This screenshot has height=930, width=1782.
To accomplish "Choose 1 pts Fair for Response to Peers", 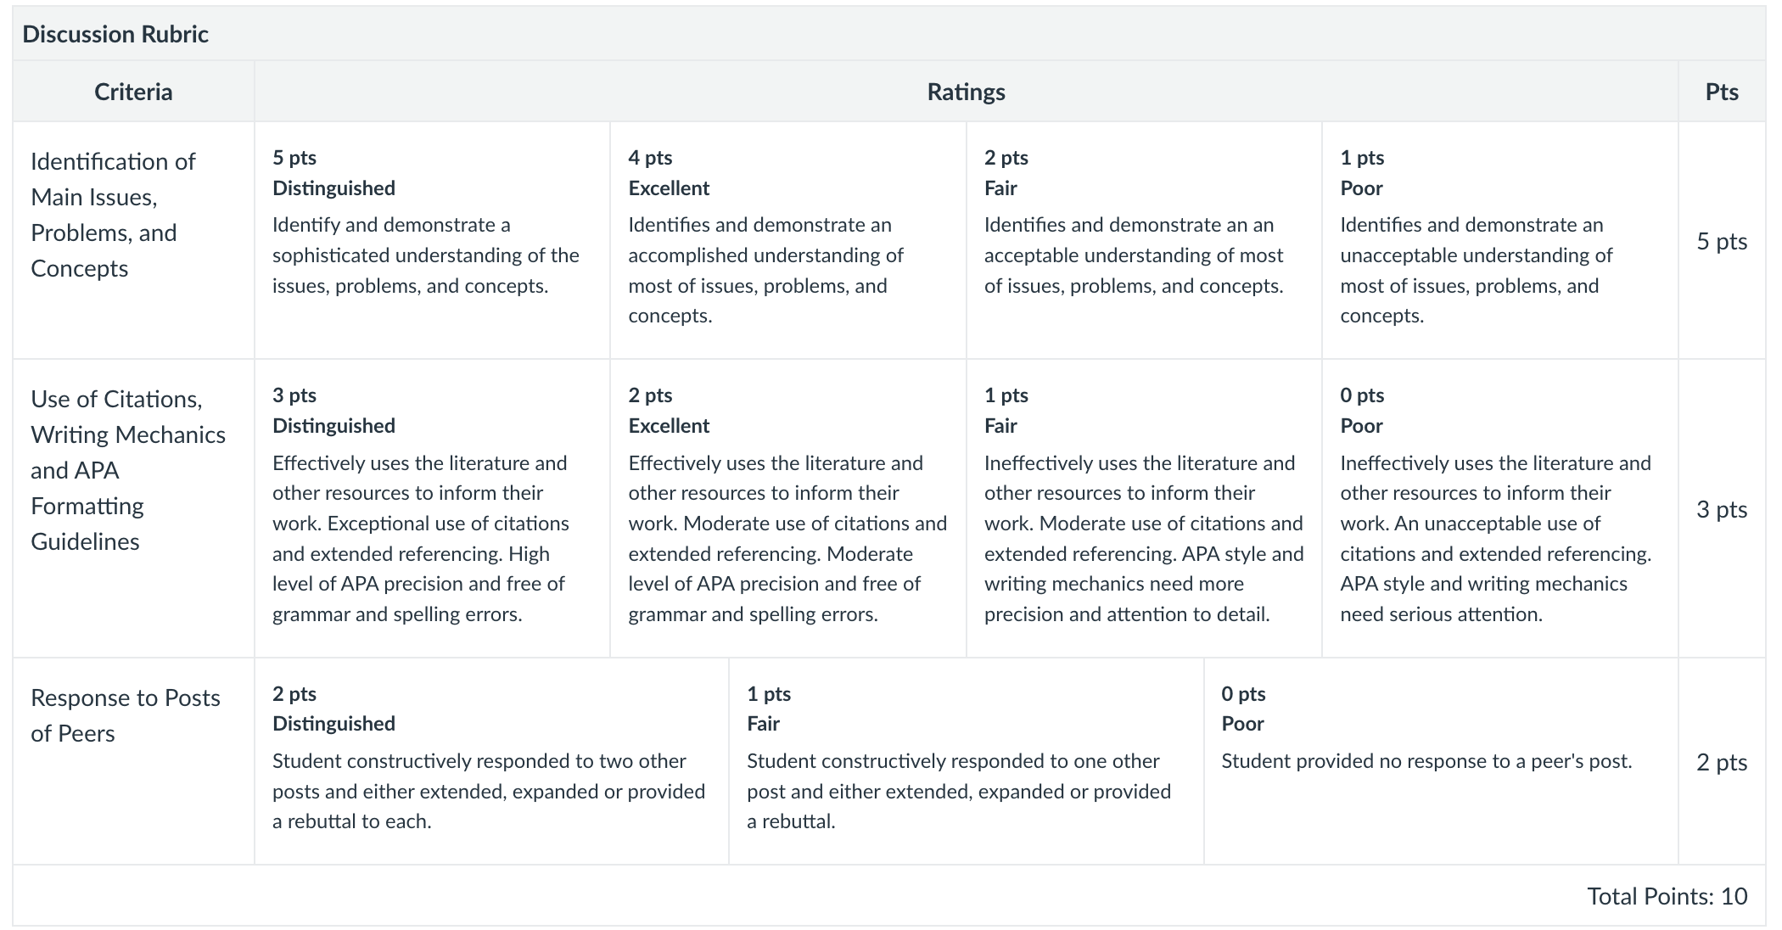I will (x=966, y=761).
